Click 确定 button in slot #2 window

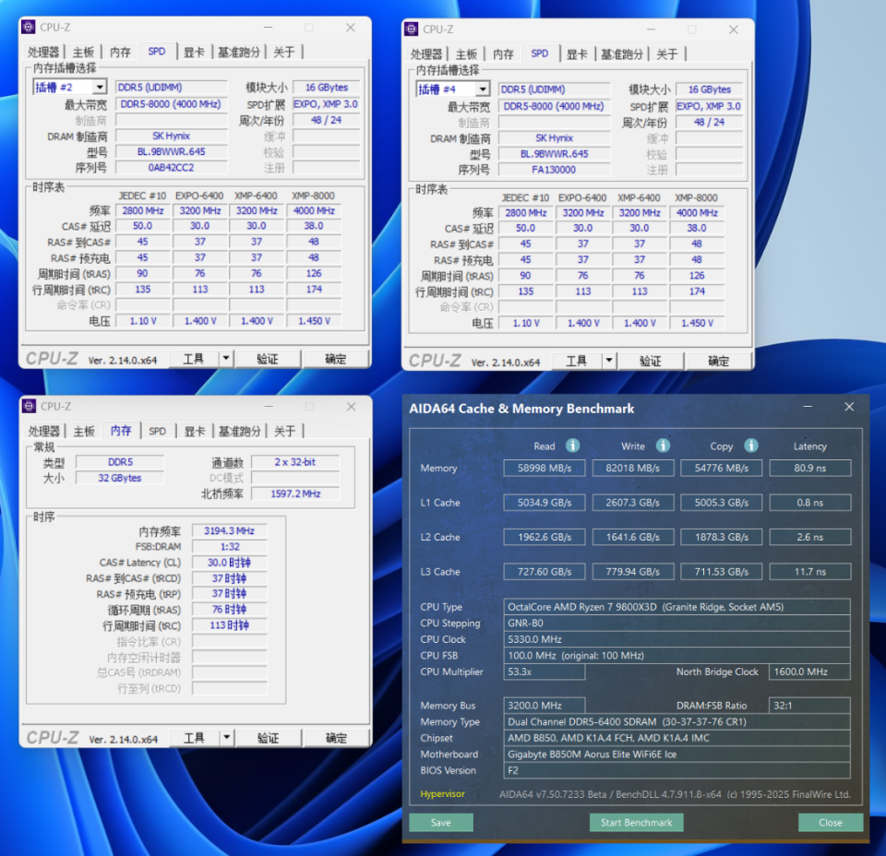point(336,359)
